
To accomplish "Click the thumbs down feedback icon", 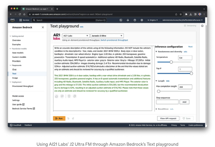I will (x=62, y=96).
